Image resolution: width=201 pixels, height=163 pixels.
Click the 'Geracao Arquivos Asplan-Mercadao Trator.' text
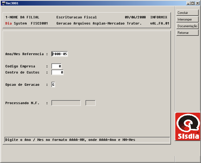[99, 23]
